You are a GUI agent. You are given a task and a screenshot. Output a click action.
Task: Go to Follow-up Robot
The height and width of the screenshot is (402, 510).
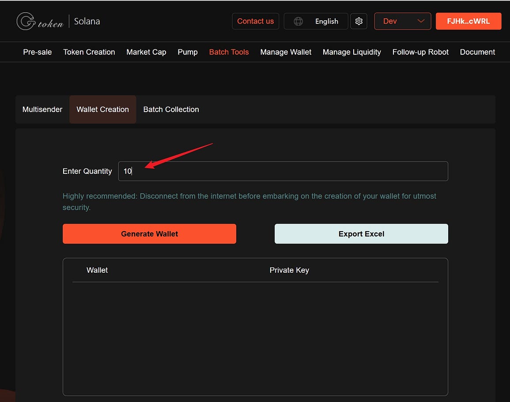pos(420,52)
